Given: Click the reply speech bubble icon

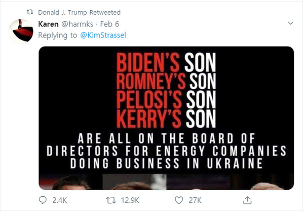Looking at the screenshot, I should tap(43, 200).
